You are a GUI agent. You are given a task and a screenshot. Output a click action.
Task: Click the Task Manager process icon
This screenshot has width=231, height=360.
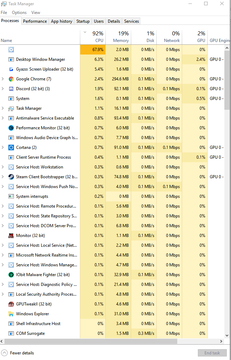[11, 108]
